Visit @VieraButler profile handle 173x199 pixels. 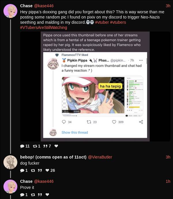(x=100, y=157)
